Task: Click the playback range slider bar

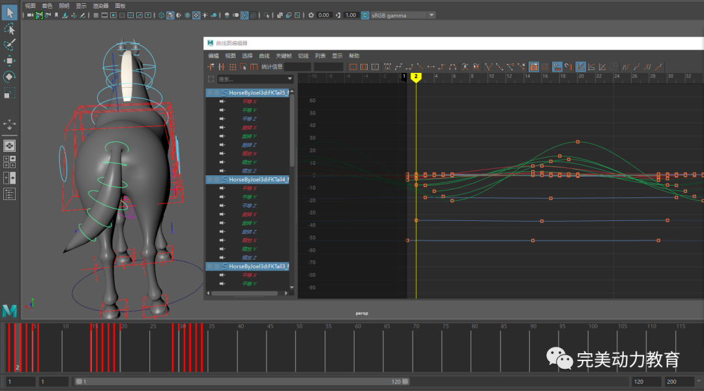Action: (x=241, y=381)
